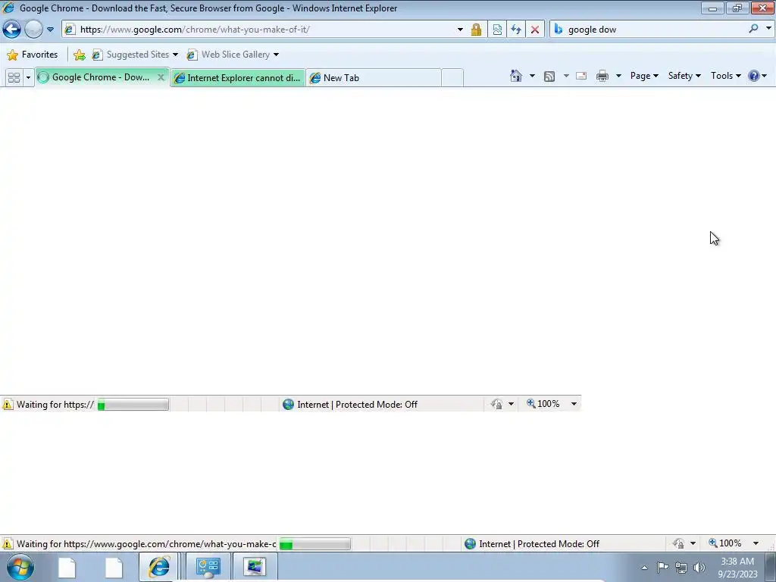Click the upper status bar 100% zoom button
Image resolution: width=776 pixels, height=582 pixels.
coord(543,404)
